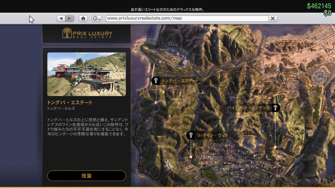Image resolution: width=335 pixels, height=188 pixels.
Task: Click the map pin dot below the トングバ・エステート marker
Action: (156, 102)
